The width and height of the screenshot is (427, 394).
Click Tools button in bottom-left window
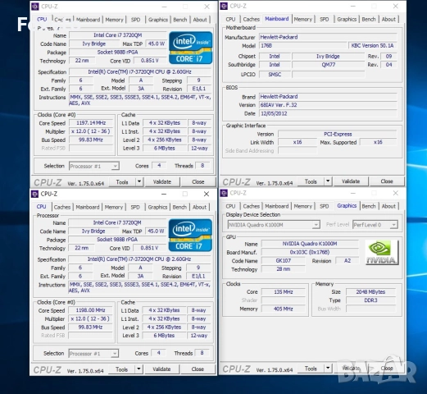(x=122, y=369)
